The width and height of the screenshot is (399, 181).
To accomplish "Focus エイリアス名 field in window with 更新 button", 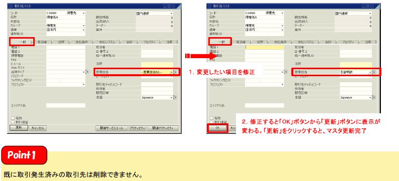I will pyautogui.click(x=65, y=105).
